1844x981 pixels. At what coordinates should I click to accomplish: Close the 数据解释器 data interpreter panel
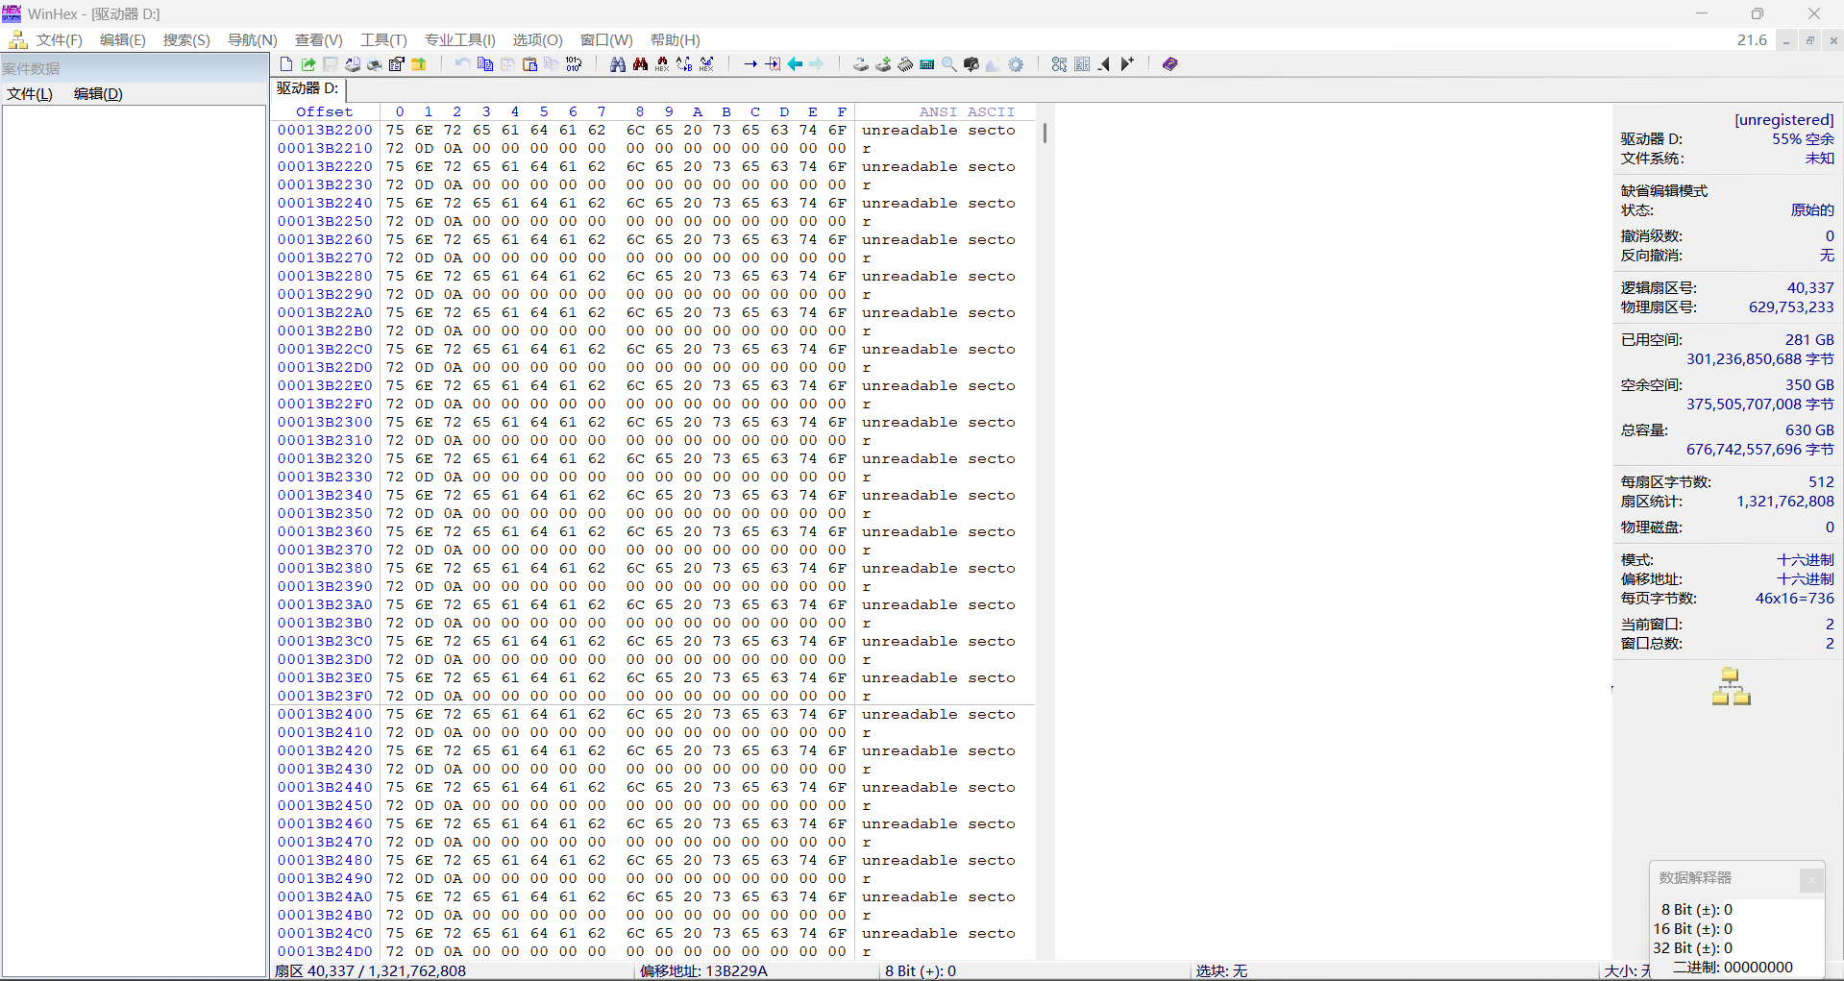click(x=1811, y=879)
